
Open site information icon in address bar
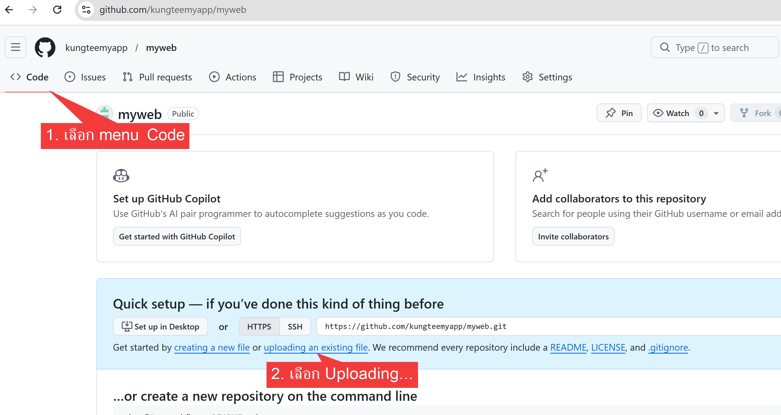click(87, 10)
